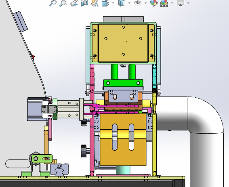Select the bright green bracket below the tan plate

[123, 83]
